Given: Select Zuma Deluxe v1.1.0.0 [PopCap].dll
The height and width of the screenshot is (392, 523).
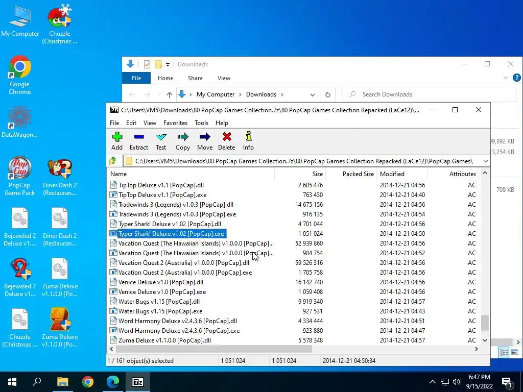Looking at the screenshot, I should 164,340.
